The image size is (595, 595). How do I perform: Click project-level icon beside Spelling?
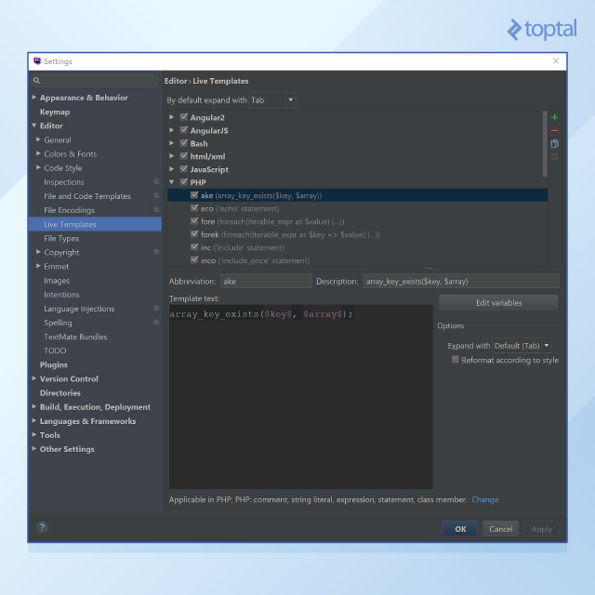156,323
